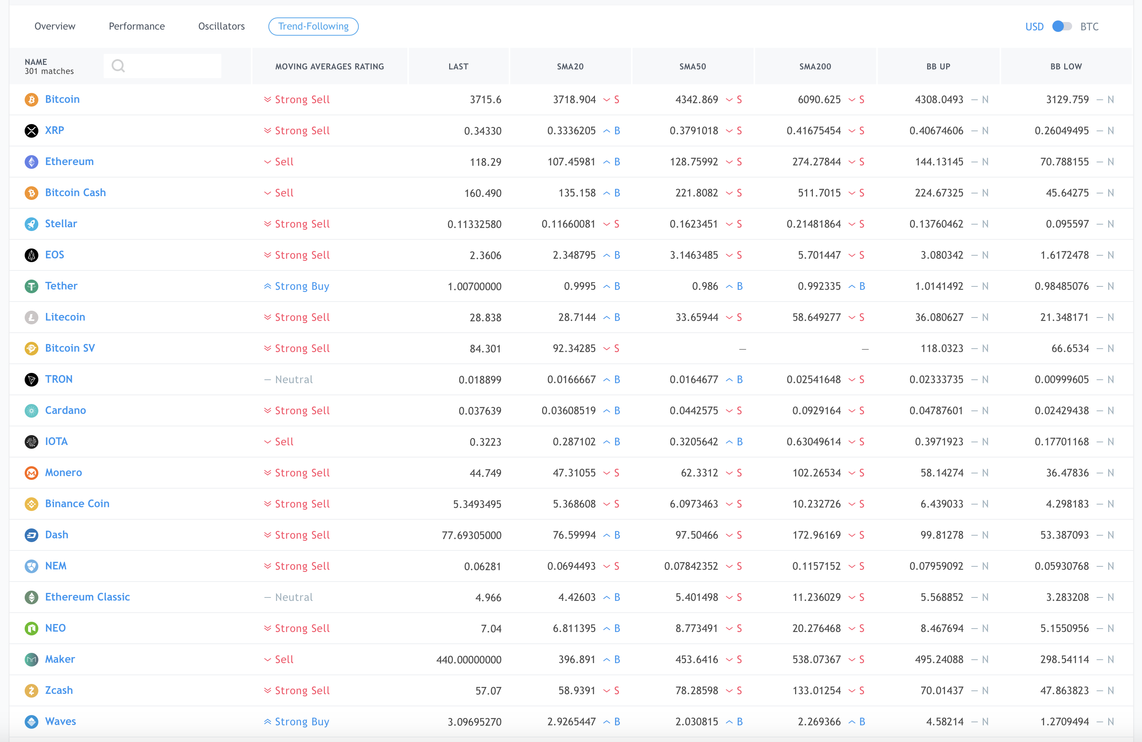Click Ethereum's SMA20 value 107.45981
Image resolution: width=1142 pixels, height=742 pixels.
571,162
